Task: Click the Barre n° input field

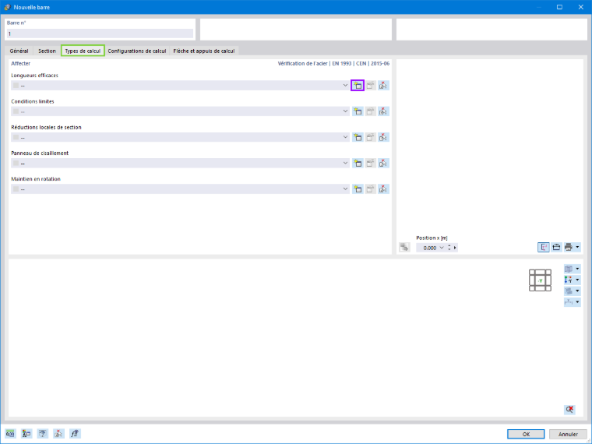Action: tap(100, 33)
